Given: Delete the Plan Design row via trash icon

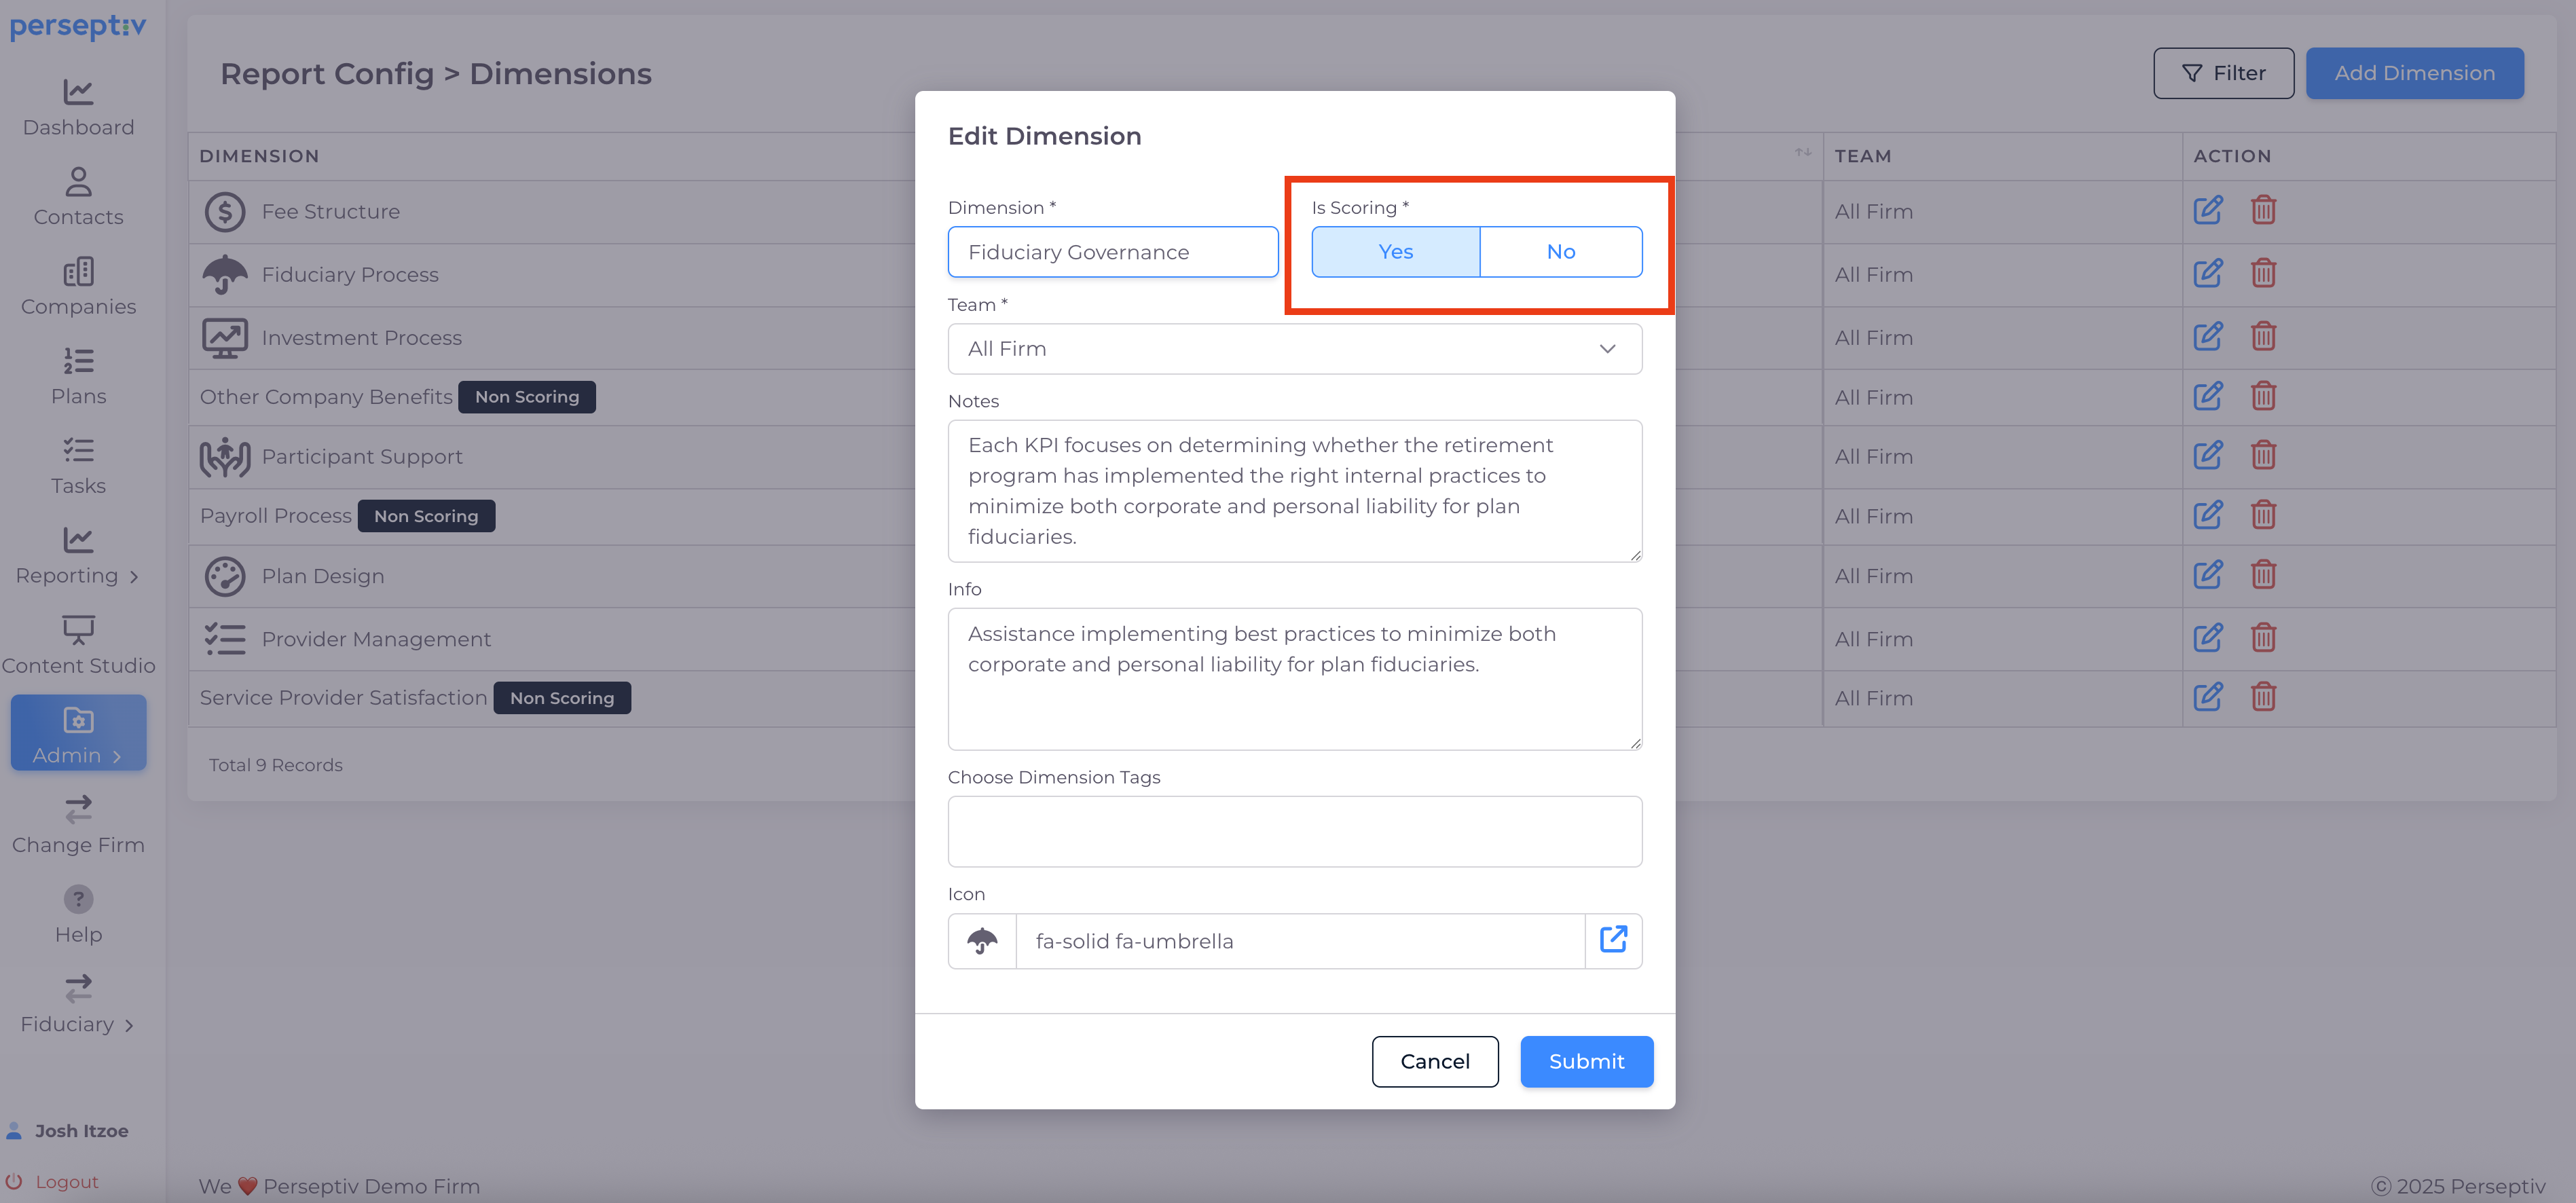Looking at the screenshot, I should [2263, 575].
